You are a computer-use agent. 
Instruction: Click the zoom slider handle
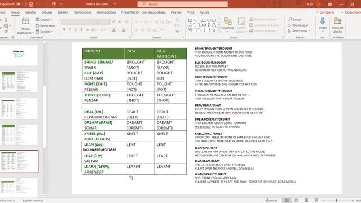[x=336, y=201]
